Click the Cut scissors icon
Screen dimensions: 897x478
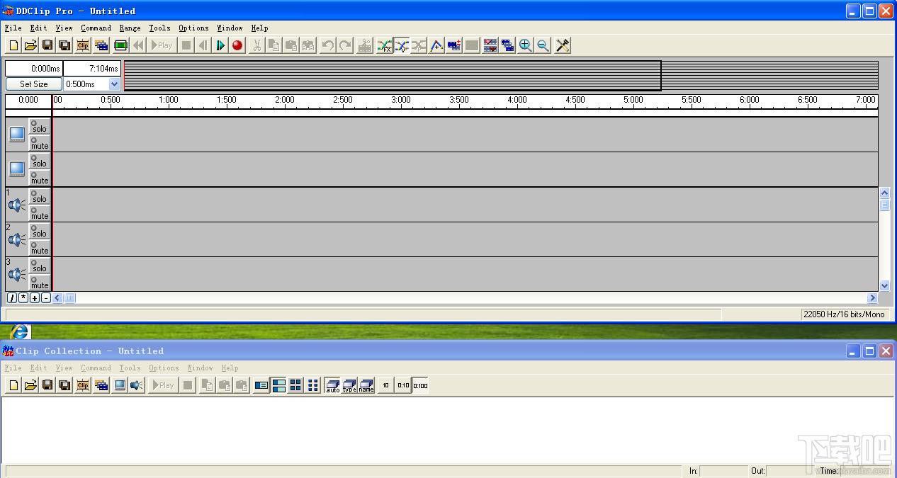pyautogui.click(x=257, y=45)
